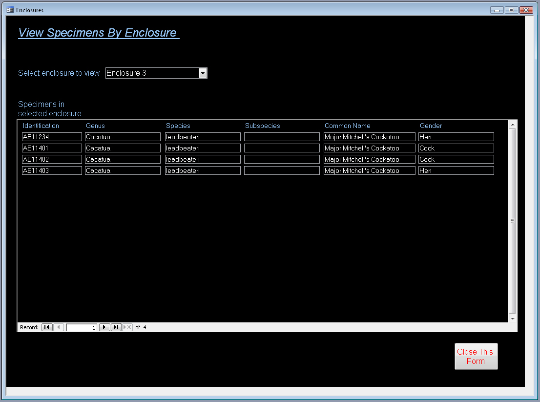540x402 pixels.
Task: Click the subform vertical scrollbar thumb
Action: [513, 221]
